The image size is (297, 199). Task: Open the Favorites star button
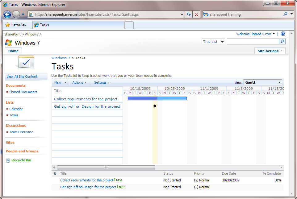tap(16, 24)
